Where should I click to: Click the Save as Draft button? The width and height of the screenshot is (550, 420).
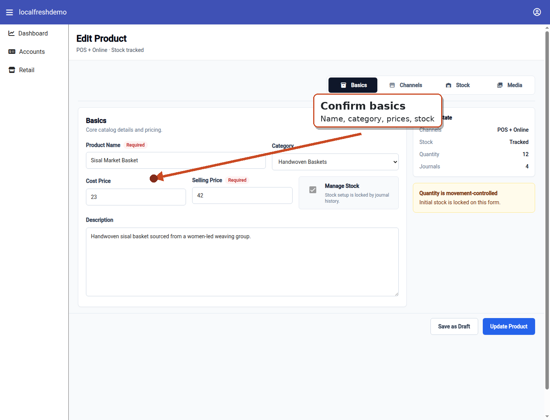454,326
